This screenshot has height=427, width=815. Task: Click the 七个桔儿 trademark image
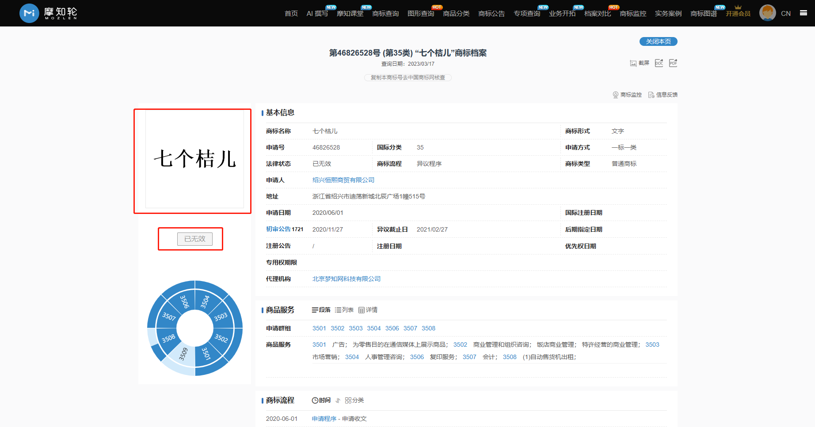click(194, 159)
